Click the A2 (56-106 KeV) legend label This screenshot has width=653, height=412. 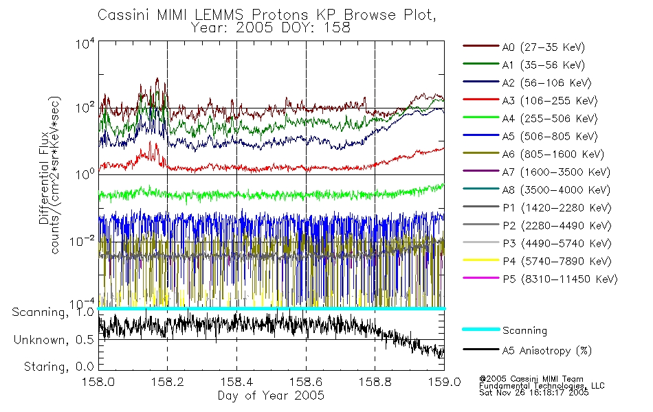pyautogui.click(x=547, y=83)
